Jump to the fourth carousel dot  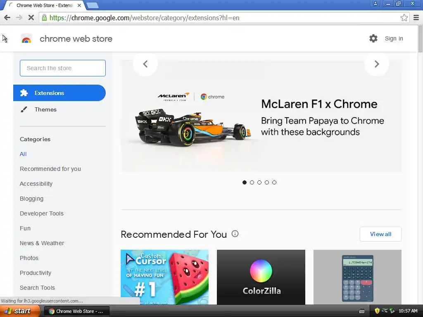pyautogui.click(x=267, y=182)
